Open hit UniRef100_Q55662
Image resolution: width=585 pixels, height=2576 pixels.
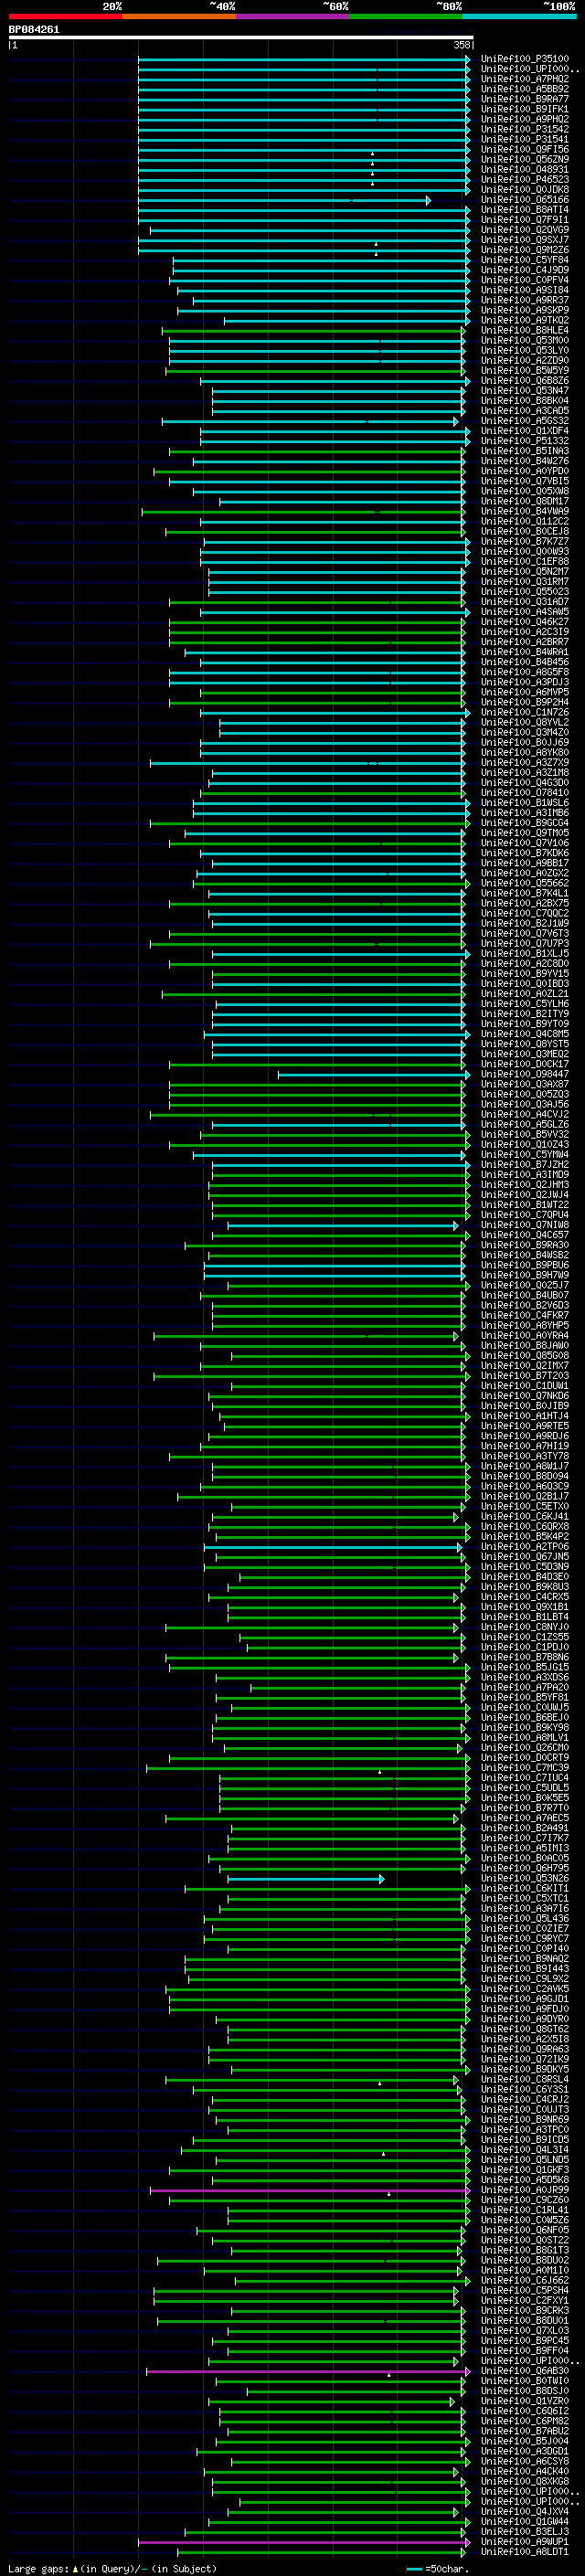pyautogui.click(x=525, y=883)
